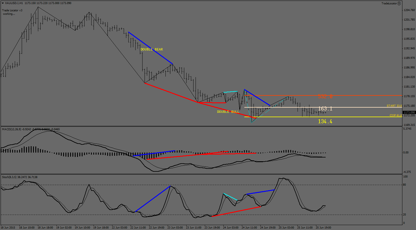The height and width of the screenshot is (230, 416).
Task: Click the 25 Jun 03:00 label on time axis
Action: tap(286, 228)
